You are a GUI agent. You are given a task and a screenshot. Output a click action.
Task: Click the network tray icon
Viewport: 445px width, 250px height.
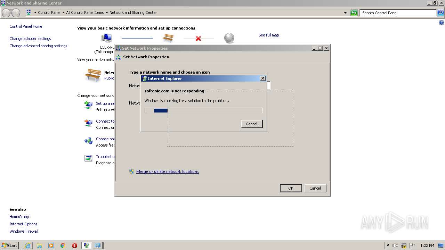pos(404,245)
